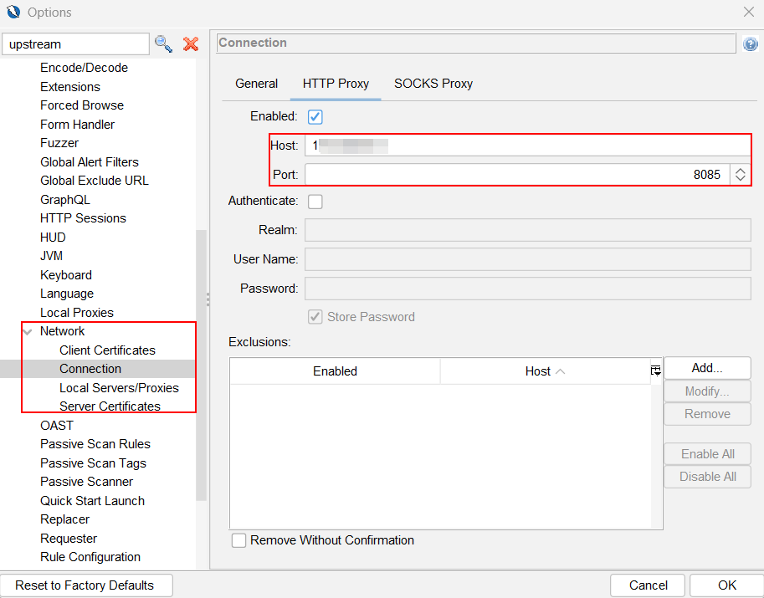Click the User Name field
764x598 pixels.
[528, 259]
